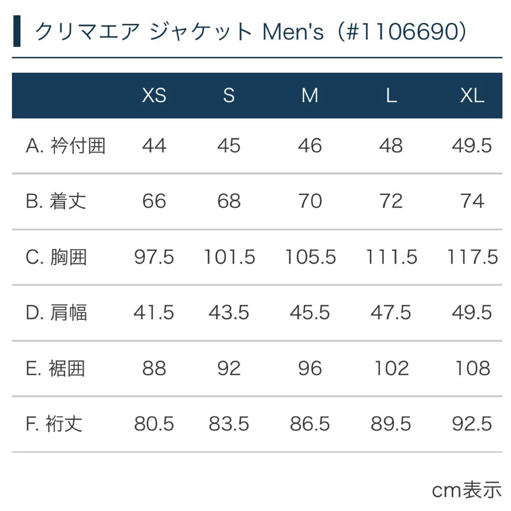Click the cm表示 unit note
Image resolution: width=511 pixels, height=511 pixels.
point(467,491)
